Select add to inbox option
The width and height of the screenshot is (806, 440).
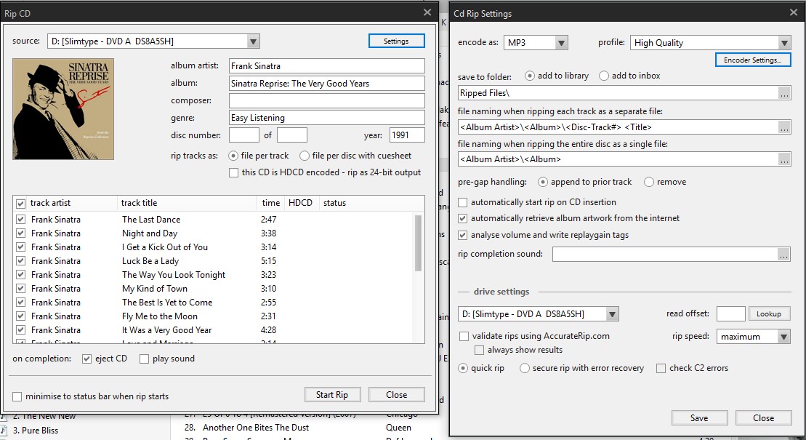(604, 76)
